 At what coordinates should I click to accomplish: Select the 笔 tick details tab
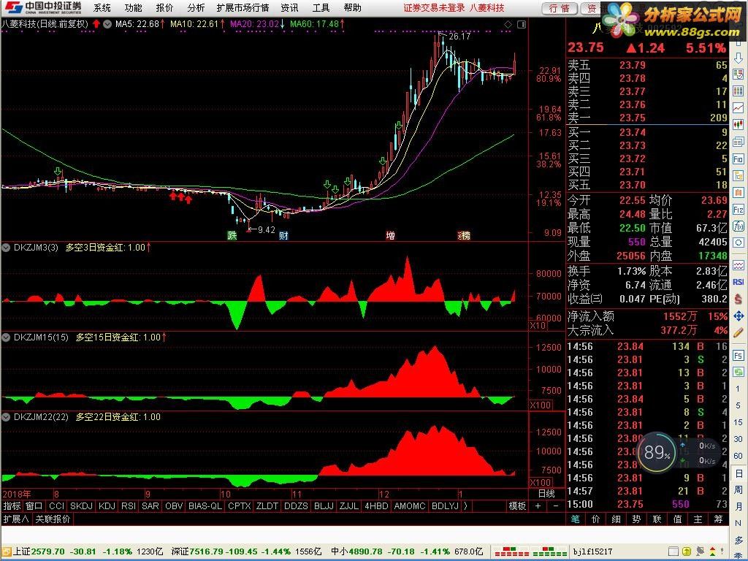(575, 519)
